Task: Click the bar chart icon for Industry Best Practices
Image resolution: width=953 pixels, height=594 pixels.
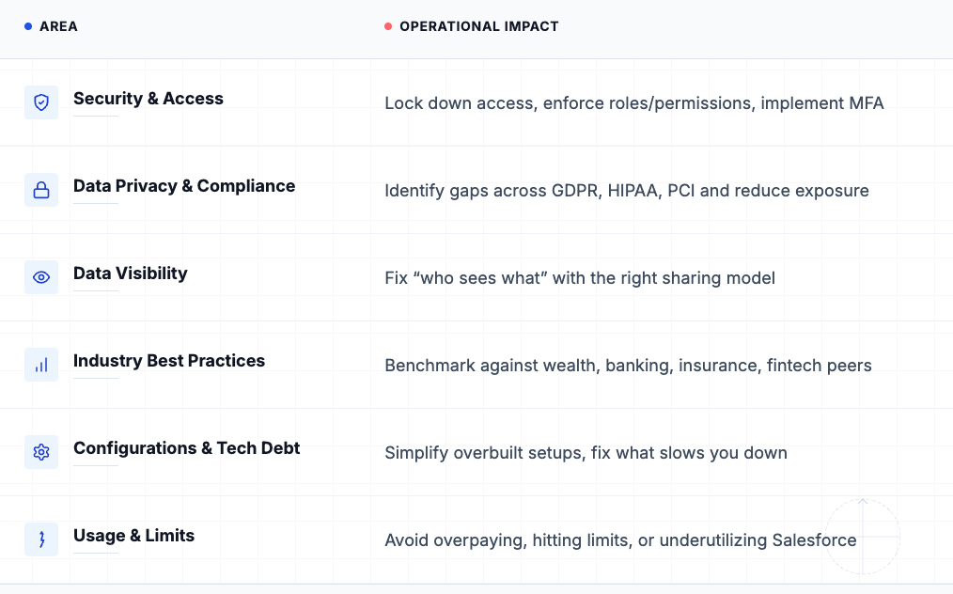Action: coord(41,364)
